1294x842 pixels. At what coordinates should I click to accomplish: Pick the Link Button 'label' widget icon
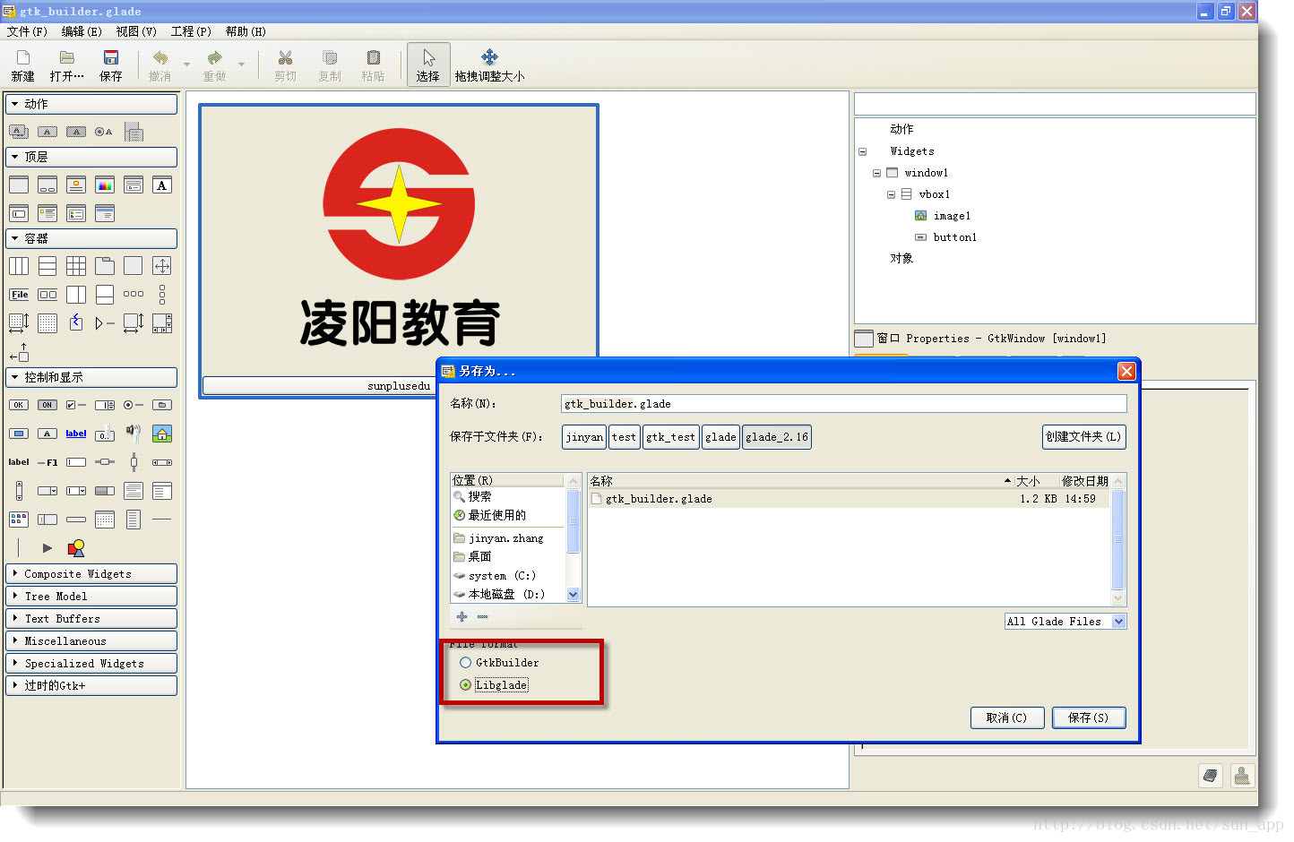(x=76, y=434)
